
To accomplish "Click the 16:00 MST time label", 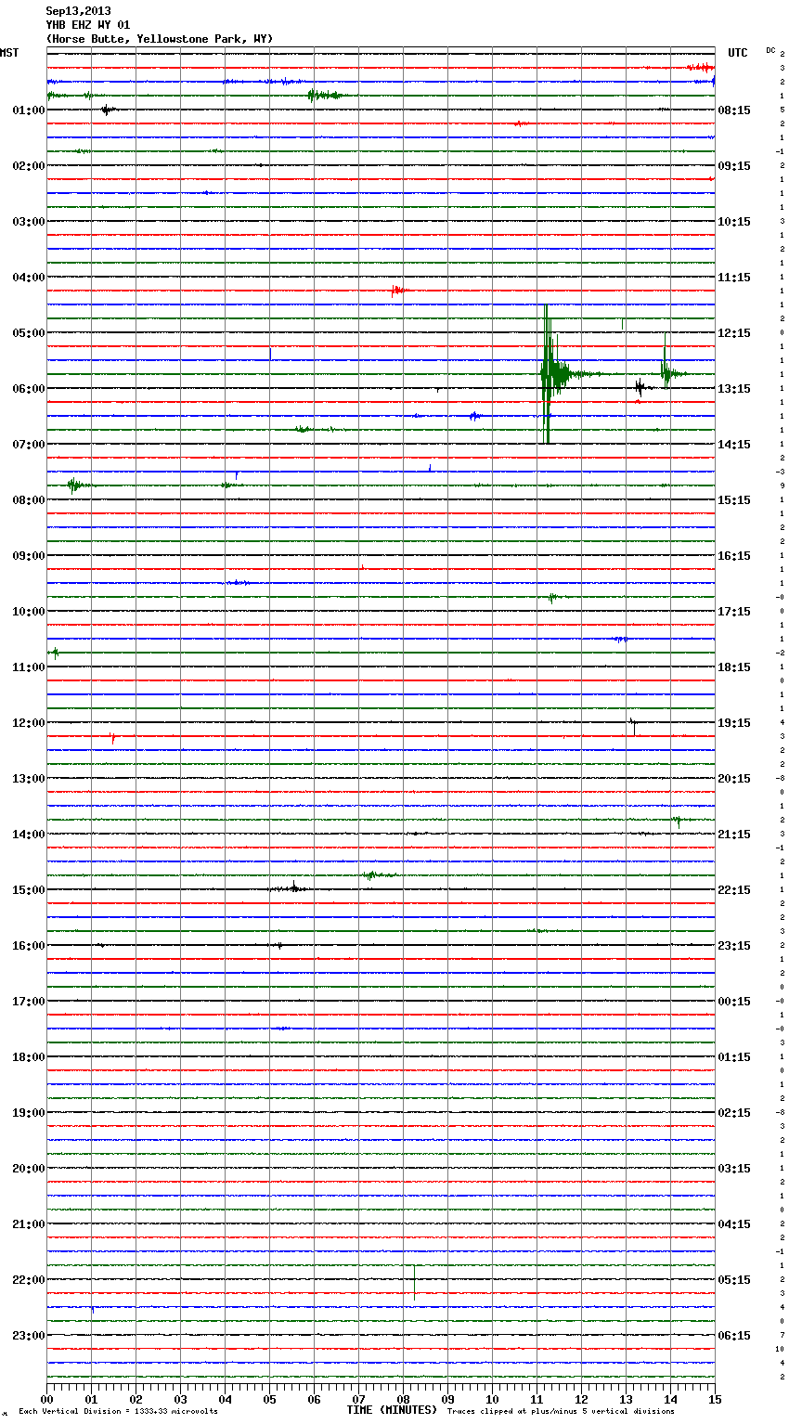I will pyautogui.click(x=29, y=946).
